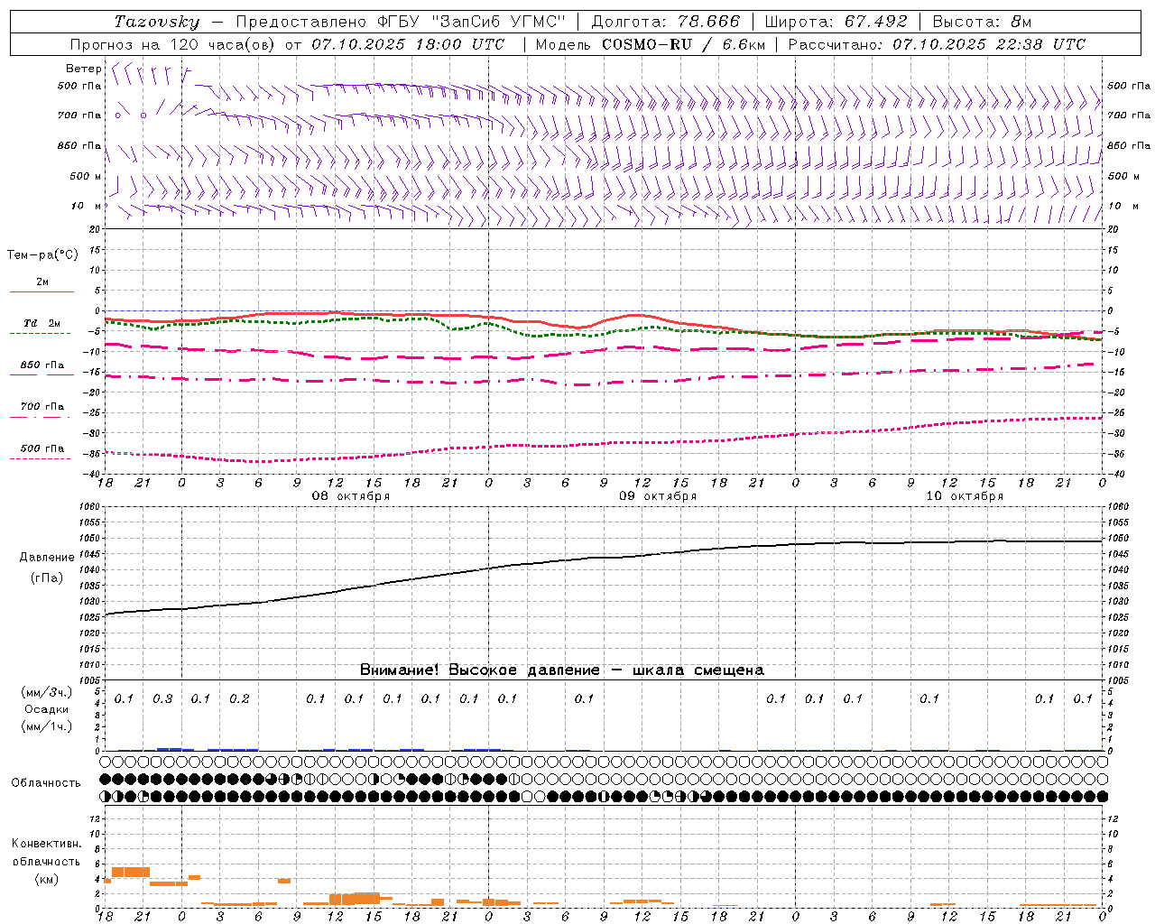Click the 850 гПа temperature legend entry
Viewport: 1155px width, 924px height.
pyautogui.click(x=42, y=365)
